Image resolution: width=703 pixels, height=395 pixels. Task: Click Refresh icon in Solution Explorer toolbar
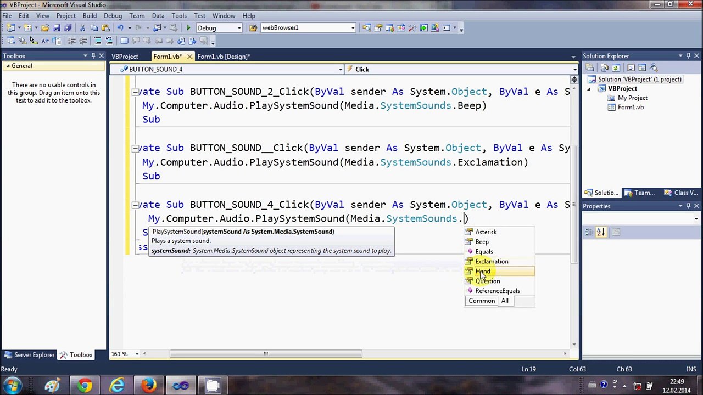[x=616, y=68]
